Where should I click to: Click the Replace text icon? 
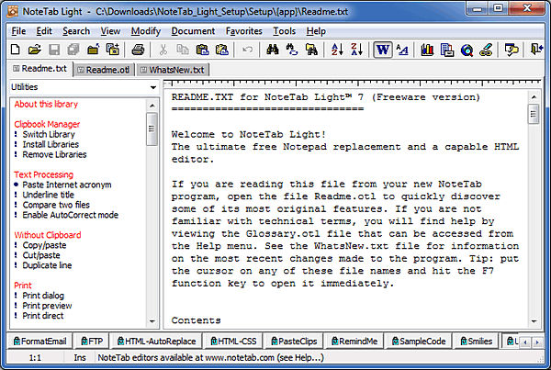(x=292, y=50)
